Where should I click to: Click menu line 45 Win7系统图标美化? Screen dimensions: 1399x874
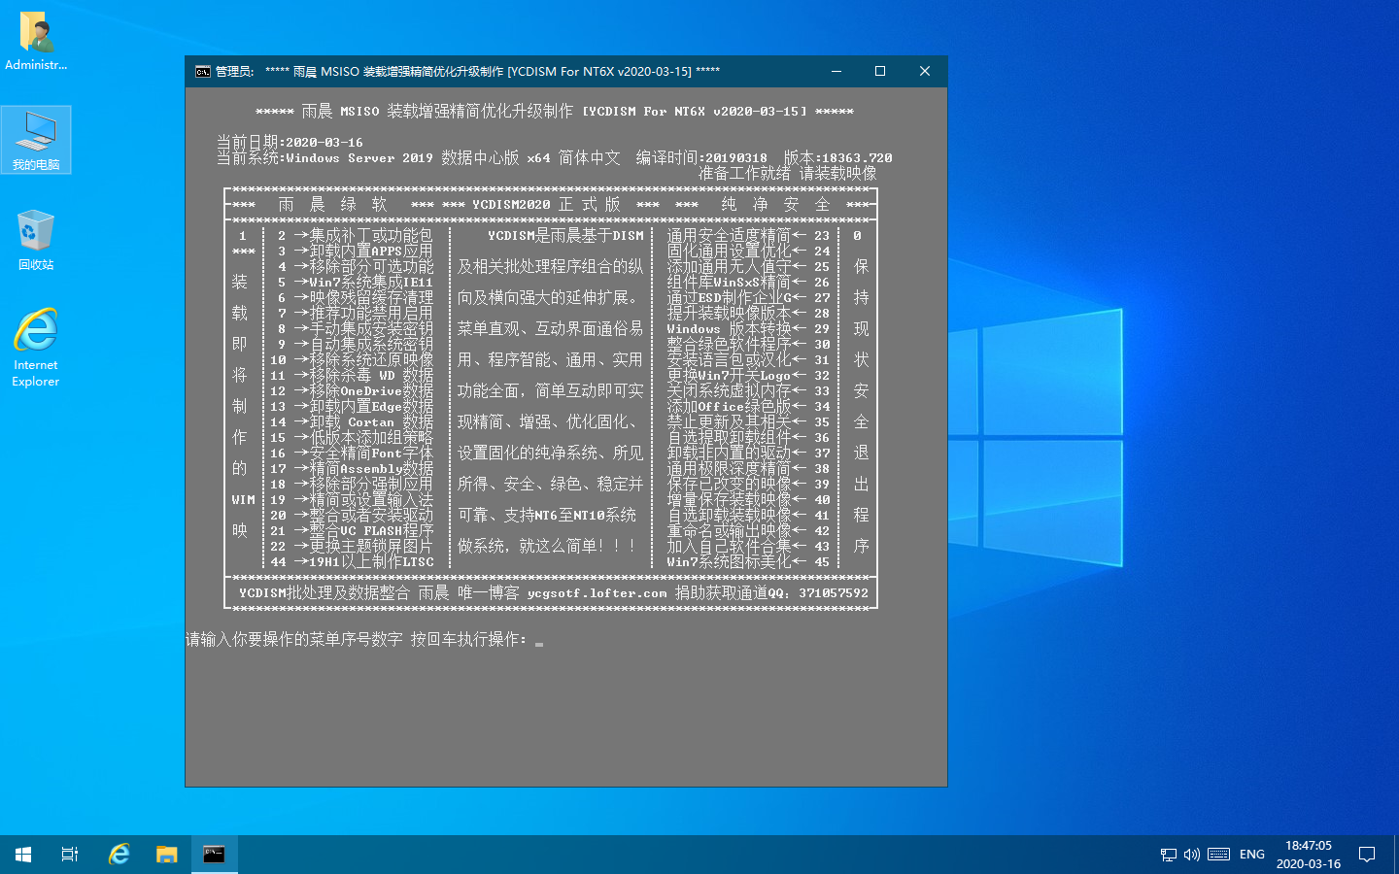tap(748, 562)
